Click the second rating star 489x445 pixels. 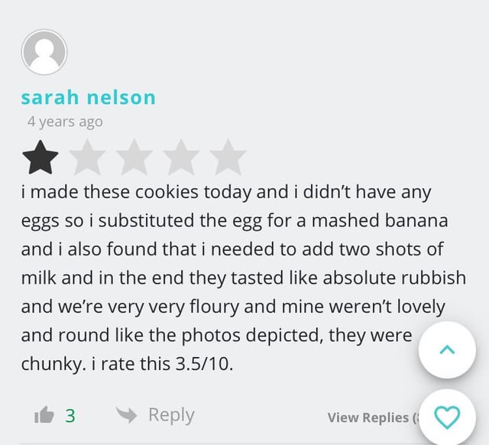click(88, 158)
